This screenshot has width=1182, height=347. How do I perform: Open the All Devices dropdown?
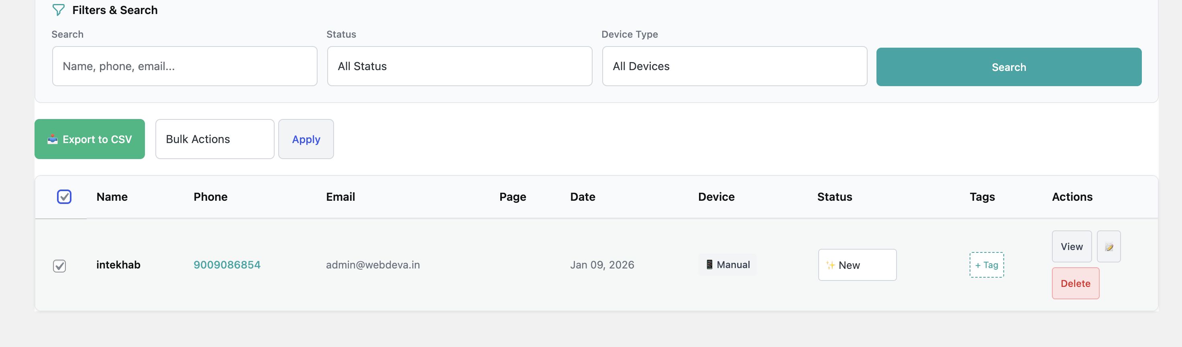[x=734, y=67]
